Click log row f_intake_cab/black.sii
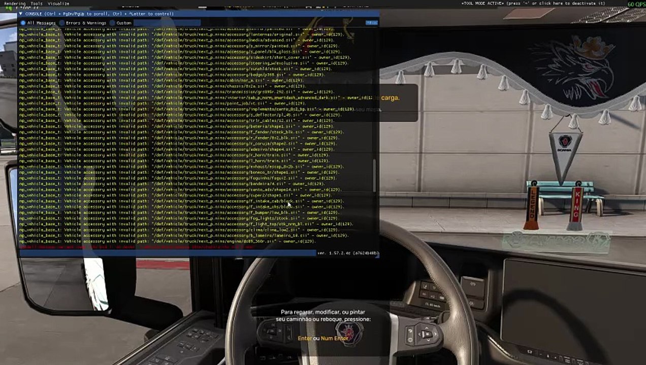This screenshot has width=646, height=365. pyautogui.click(x=182, y=201)
